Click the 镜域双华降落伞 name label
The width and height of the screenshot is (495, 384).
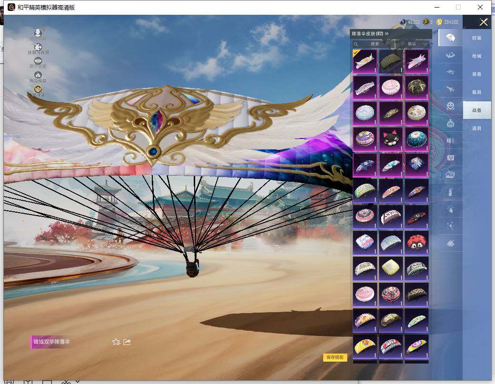(x=51, y=342)
